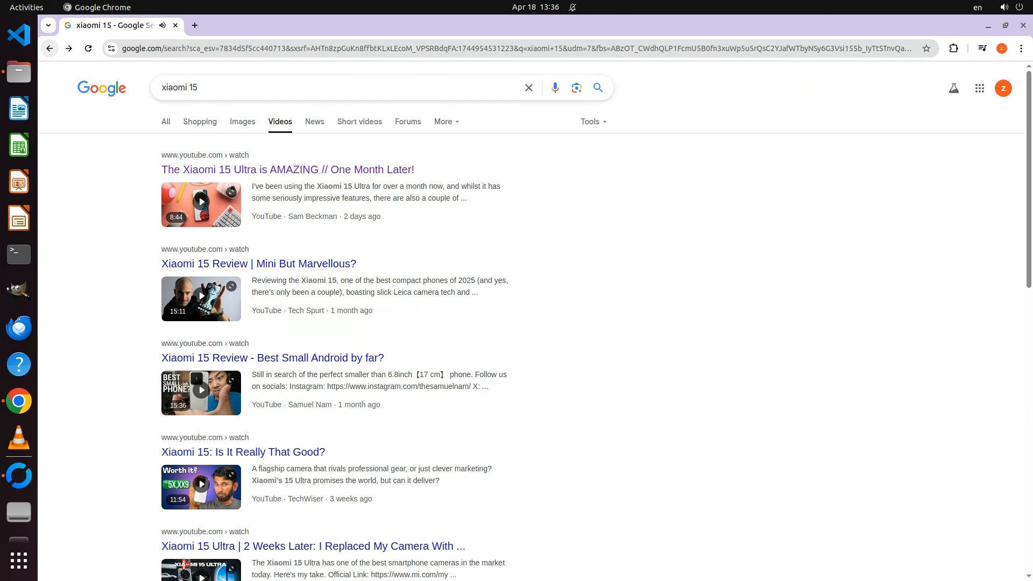
Task: Expand the More search filters dropdown
Action: pyautogui.click(x=446, y=122)
